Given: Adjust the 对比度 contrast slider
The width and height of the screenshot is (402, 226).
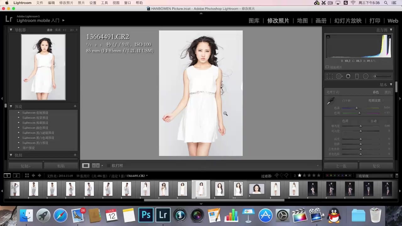Looking at the screenshot, I should [x=361, y=131].
